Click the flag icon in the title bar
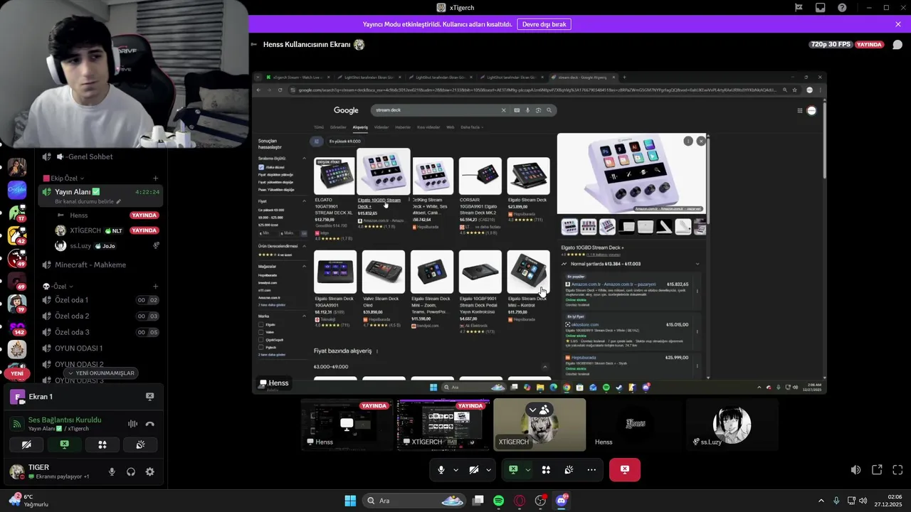 [x=799, y=8]
